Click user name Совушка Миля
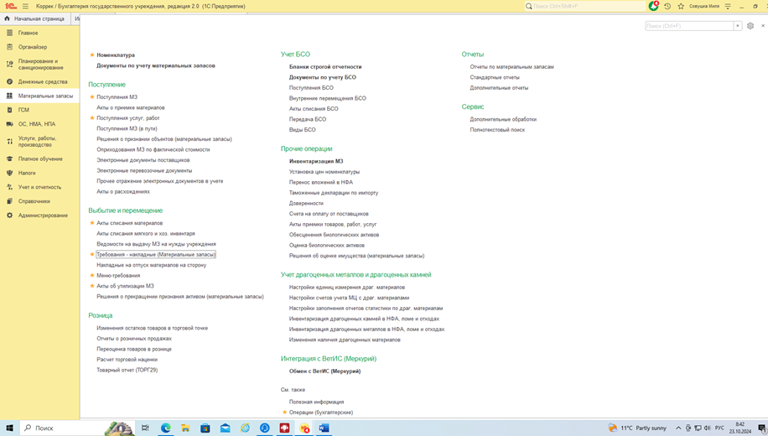 pyautogui.click(x=704, y=7)
